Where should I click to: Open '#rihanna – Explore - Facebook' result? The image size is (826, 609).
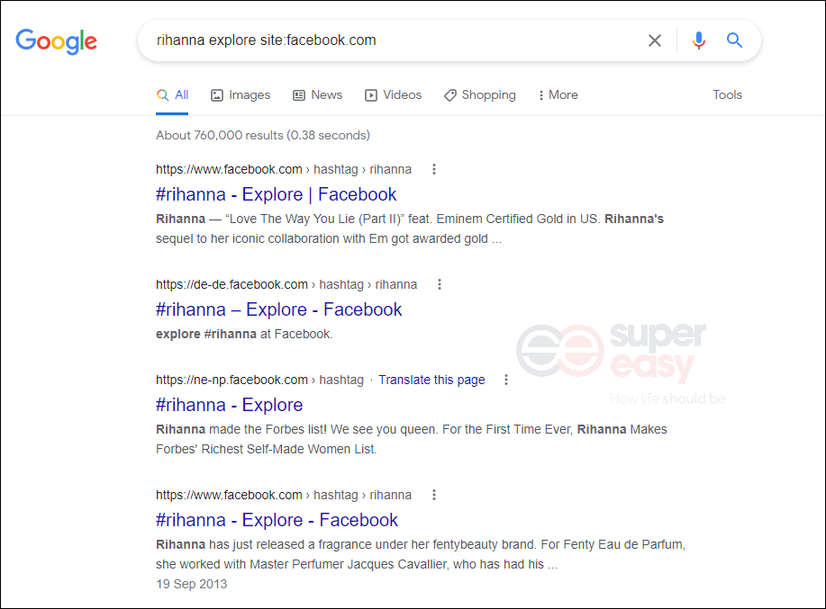pyautogui.click(x=278, y=309)
